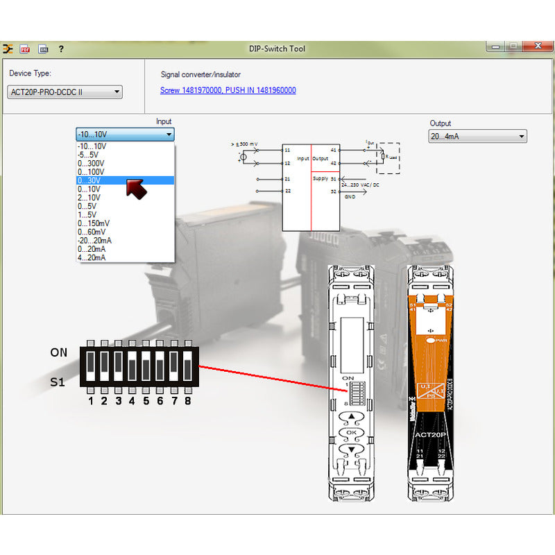Open the Device Type dropdown ACT20P-PRO-DCDC II
The image size is (555, 555).
pos(65,92)
